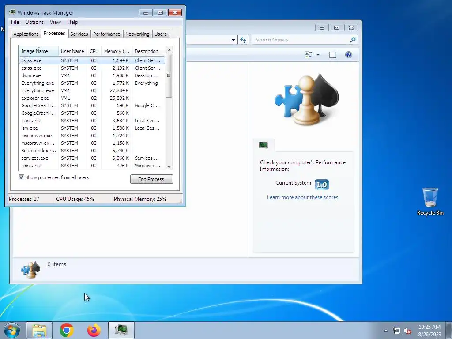
Task: Click the Task Manager title bar icon
Action: coord(12,12)
